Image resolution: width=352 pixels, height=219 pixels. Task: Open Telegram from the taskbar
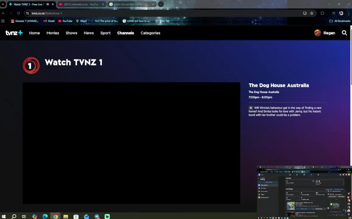(x=97, y=217)
